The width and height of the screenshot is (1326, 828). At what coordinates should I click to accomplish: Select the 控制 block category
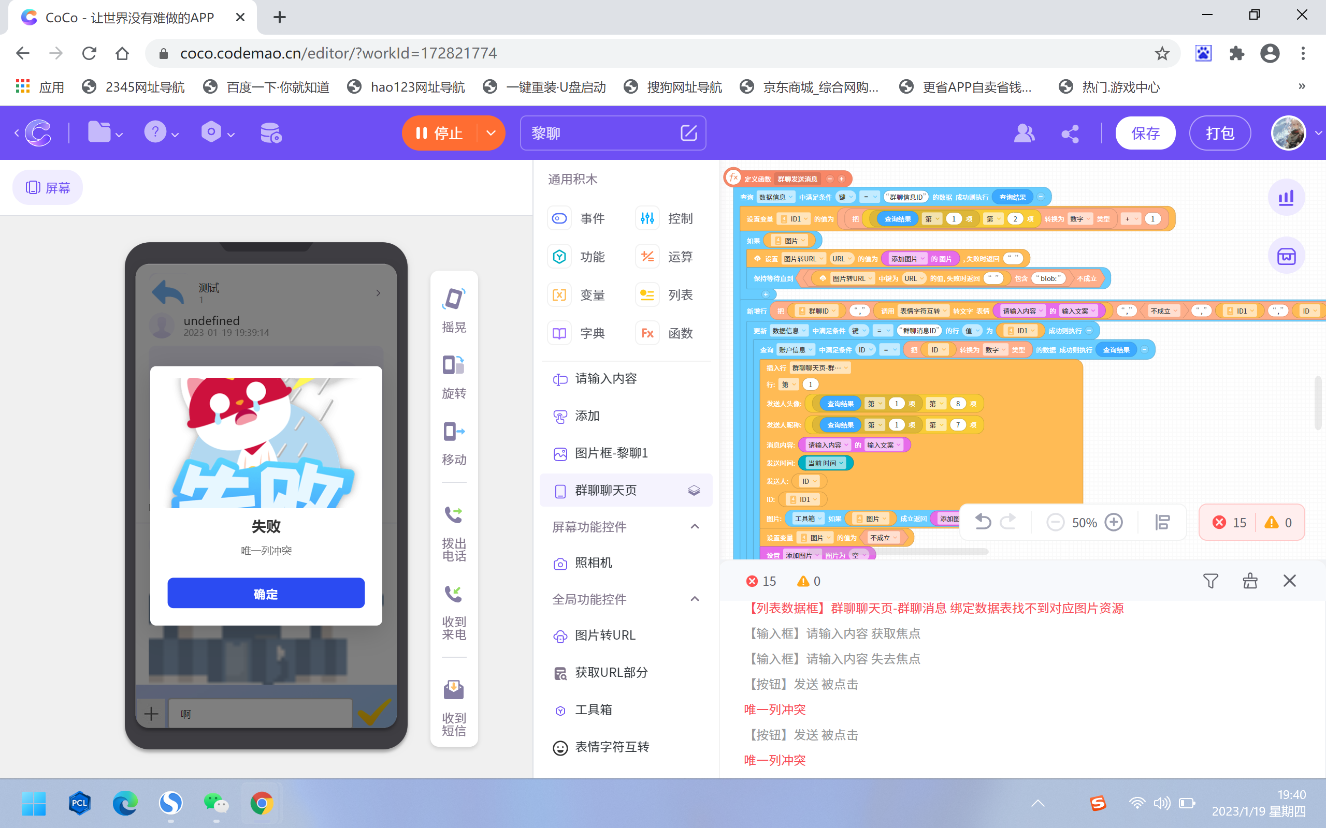(665, 218)
